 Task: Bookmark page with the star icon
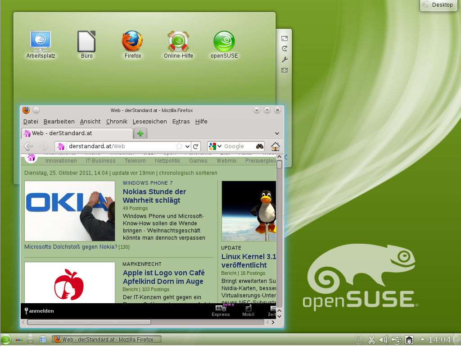pos(179,146)
